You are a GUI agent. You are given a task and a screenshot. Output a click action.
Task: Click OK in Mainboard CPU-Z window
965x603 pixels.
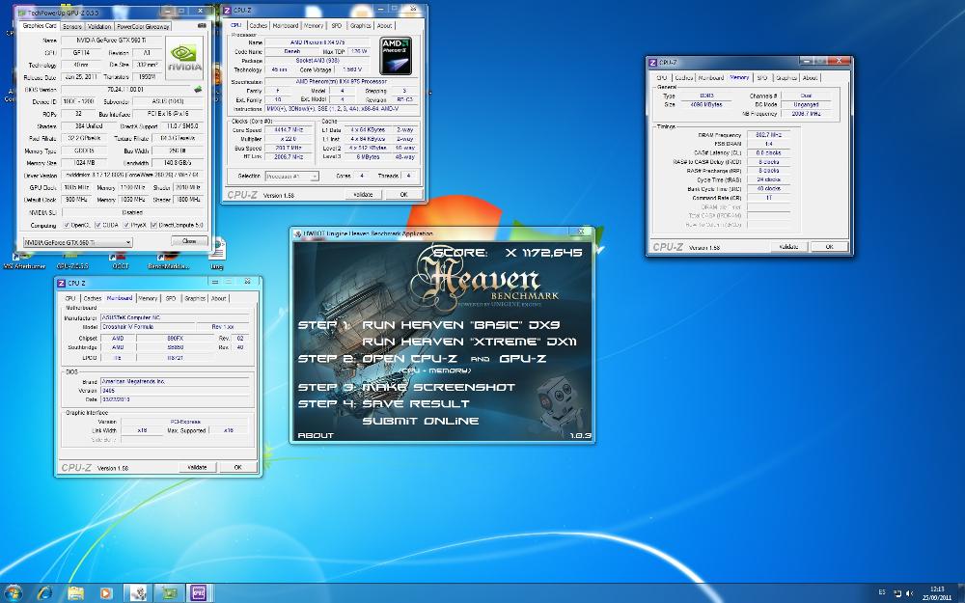tap(238, 468)
